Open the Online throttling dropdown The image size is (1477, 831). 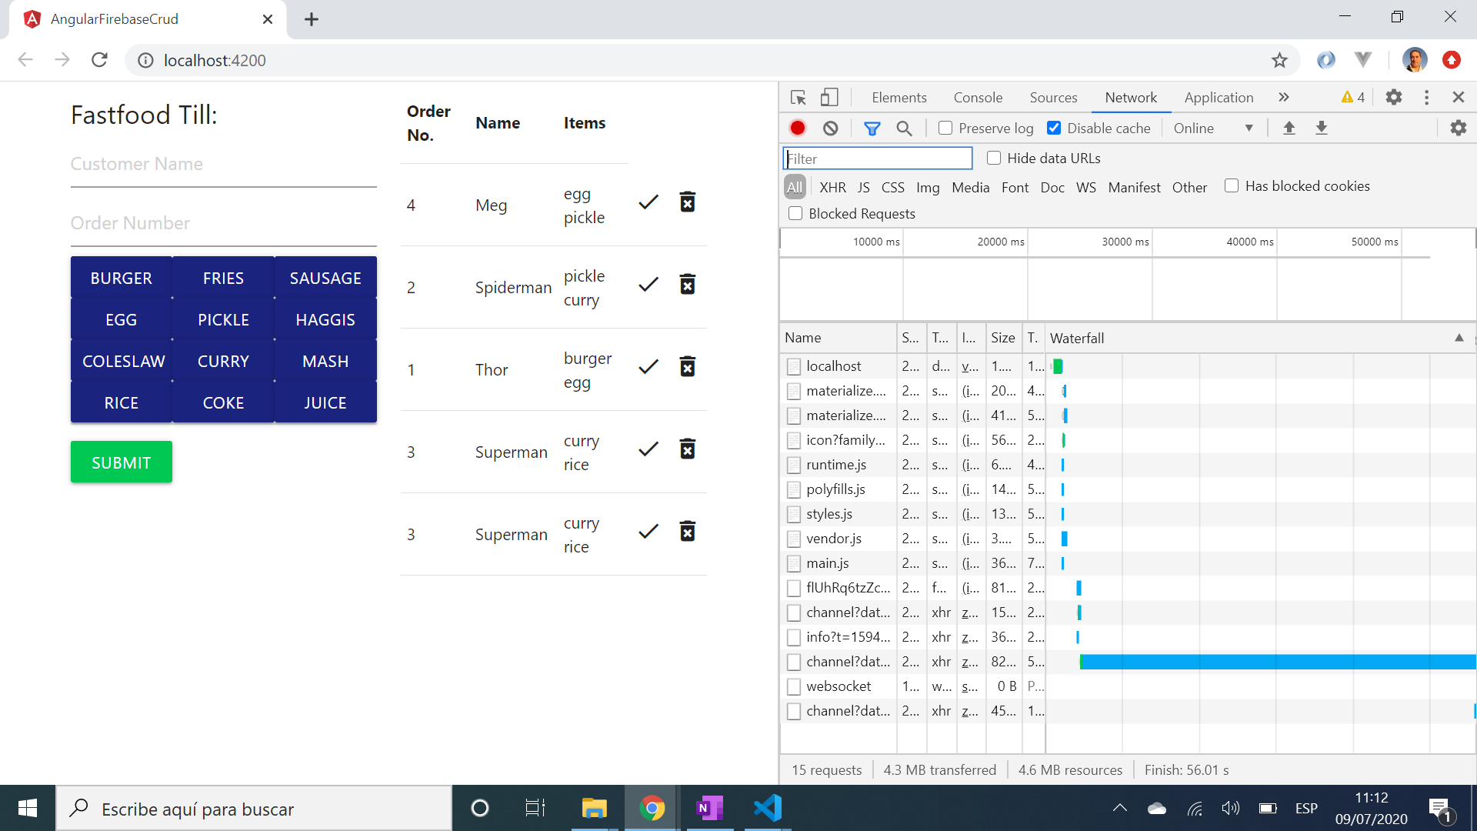1212,128
